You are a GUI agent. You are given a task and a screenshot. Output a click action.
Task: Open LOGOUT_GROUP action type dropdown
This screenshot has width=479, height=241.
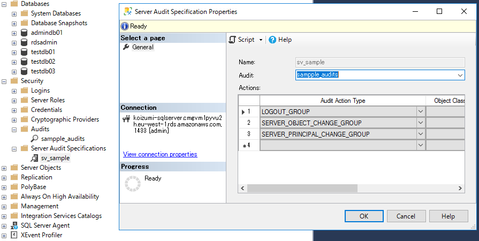coord(420,111)
